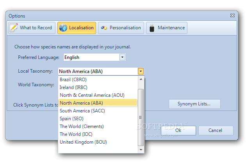Open the What to Record tab
The image size is (246, 162).
(32, 28)
